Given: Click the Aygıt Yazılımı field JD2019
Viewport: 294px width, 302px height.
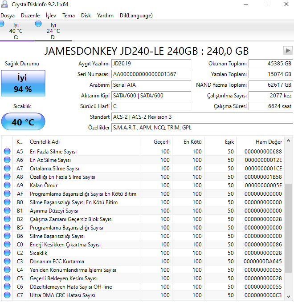Looking at the screenshot, I should point(151,64).
